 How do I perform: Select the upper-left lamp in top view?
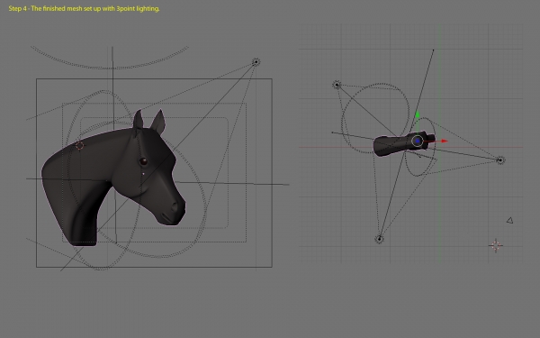[337, 85]
